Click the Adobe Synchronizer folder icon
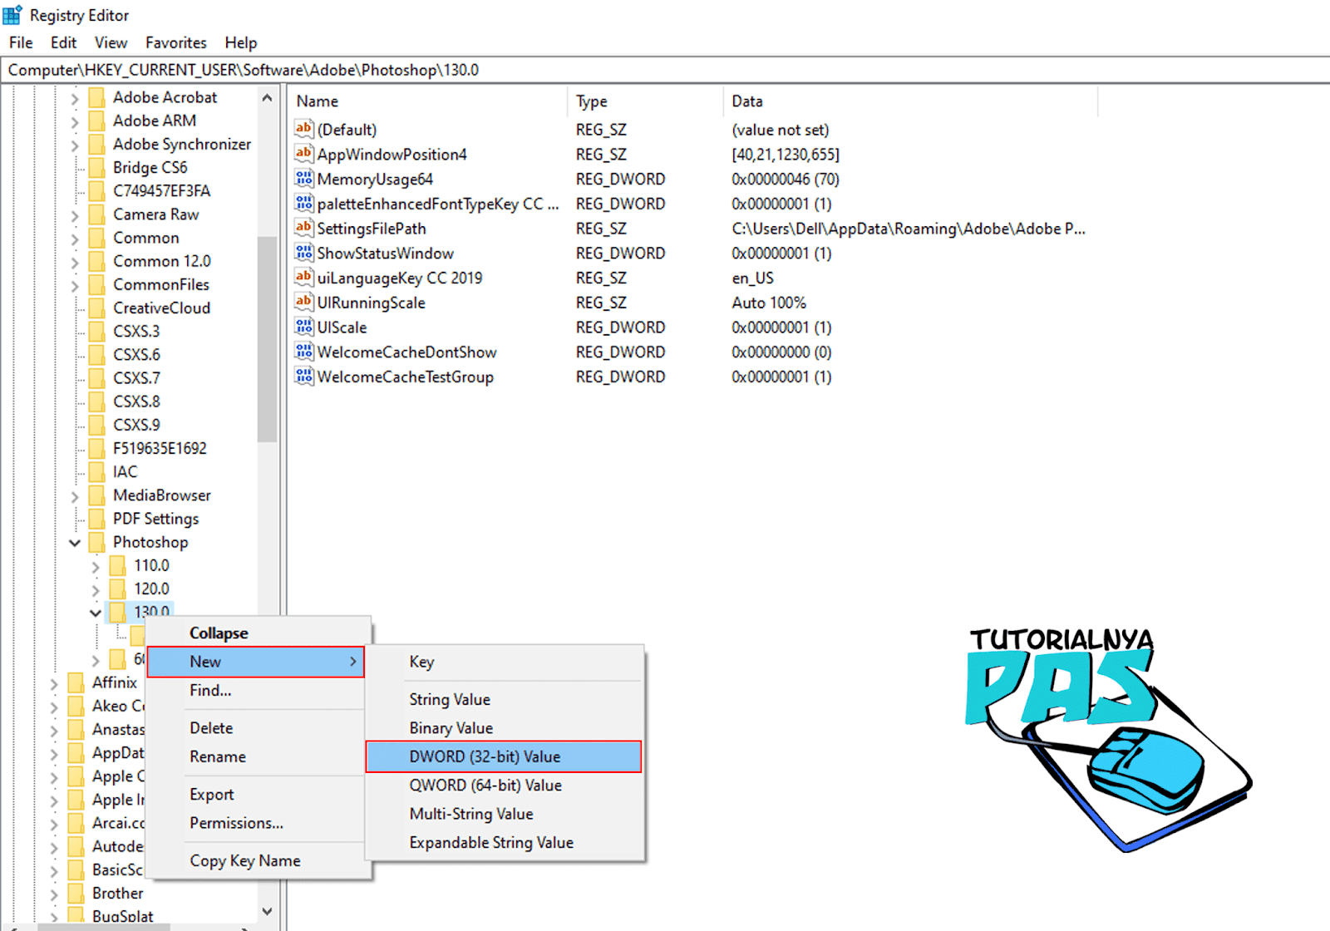Image resolution: width=1330 pixels, height=931 pixels. pos(96,144)
